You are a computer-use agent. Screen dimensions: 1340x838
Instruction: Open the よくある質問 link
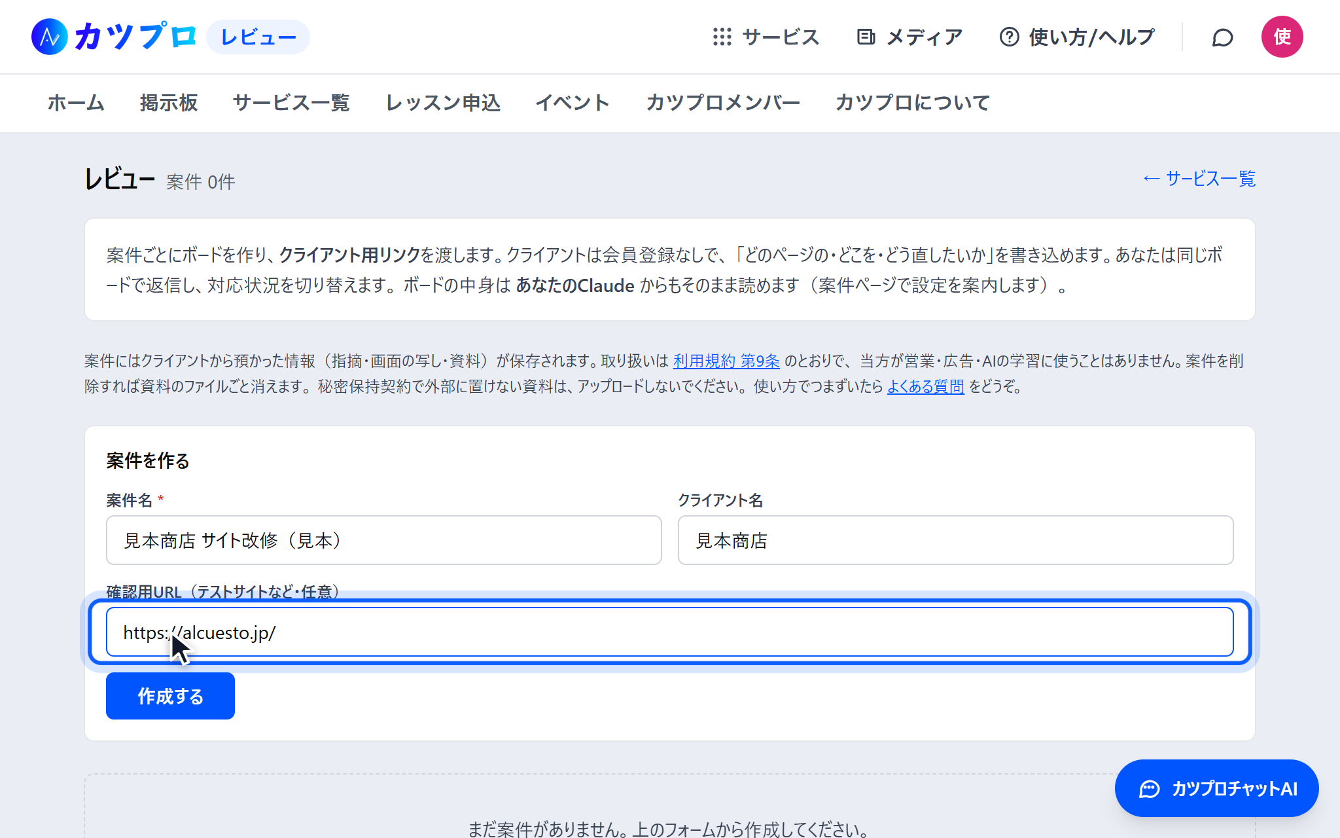(x=925, y=386)
